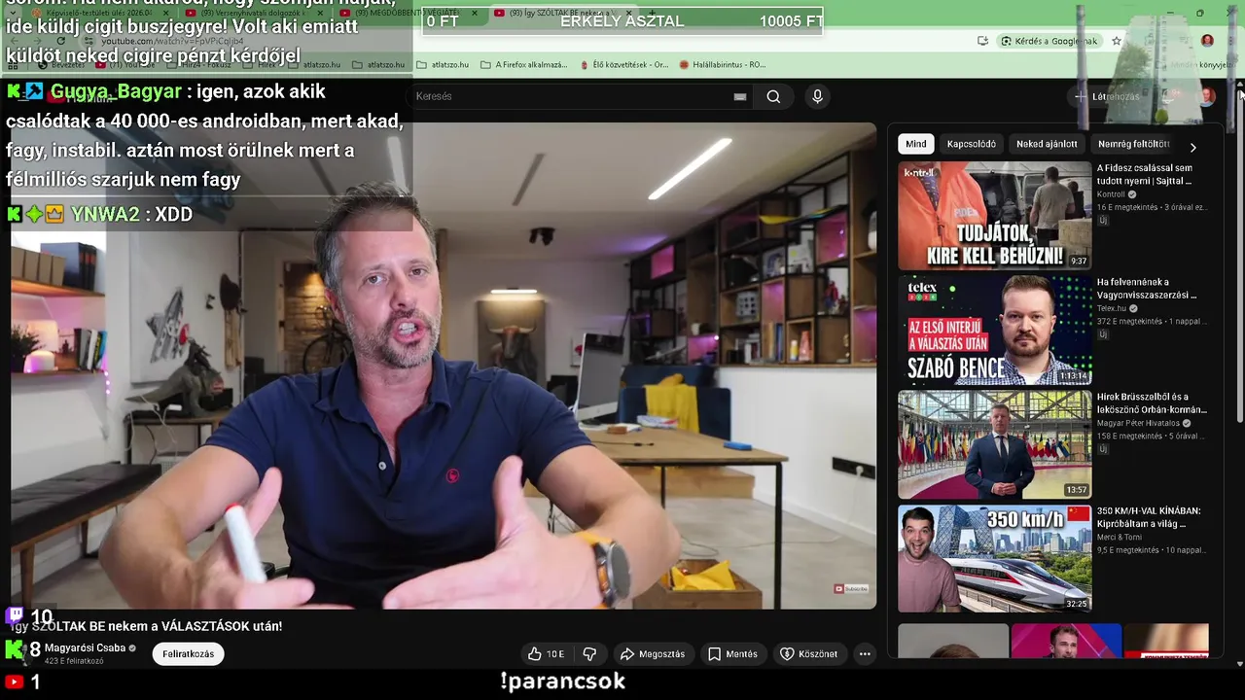The height and width of the screenshot is (700, 1245).
Task: Select the Mind filter chip
Action: click(x=916, y=144)
